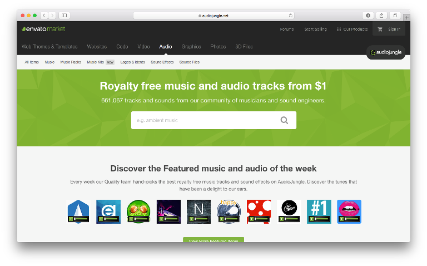Select the Music subcategory

49,62
